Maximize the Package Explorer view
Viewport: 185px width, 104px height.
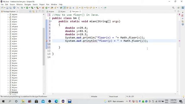(43, 12)
